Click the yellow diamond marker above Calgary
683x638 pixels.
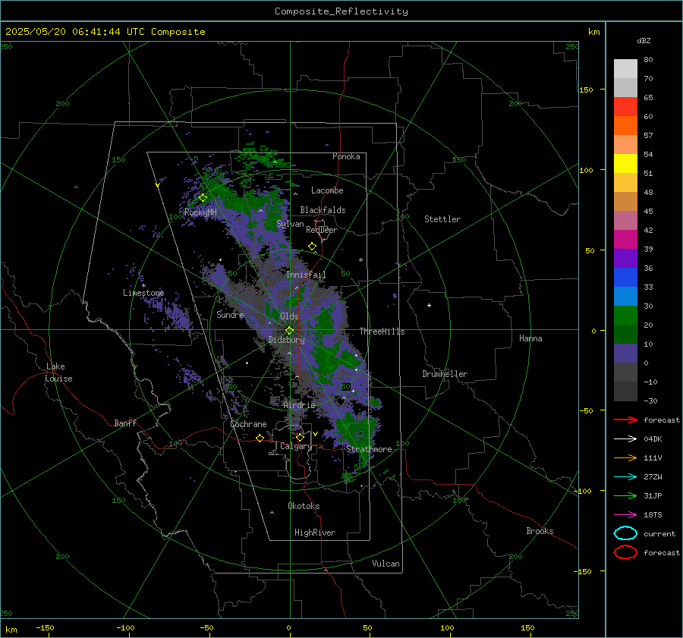coord(300,437)
